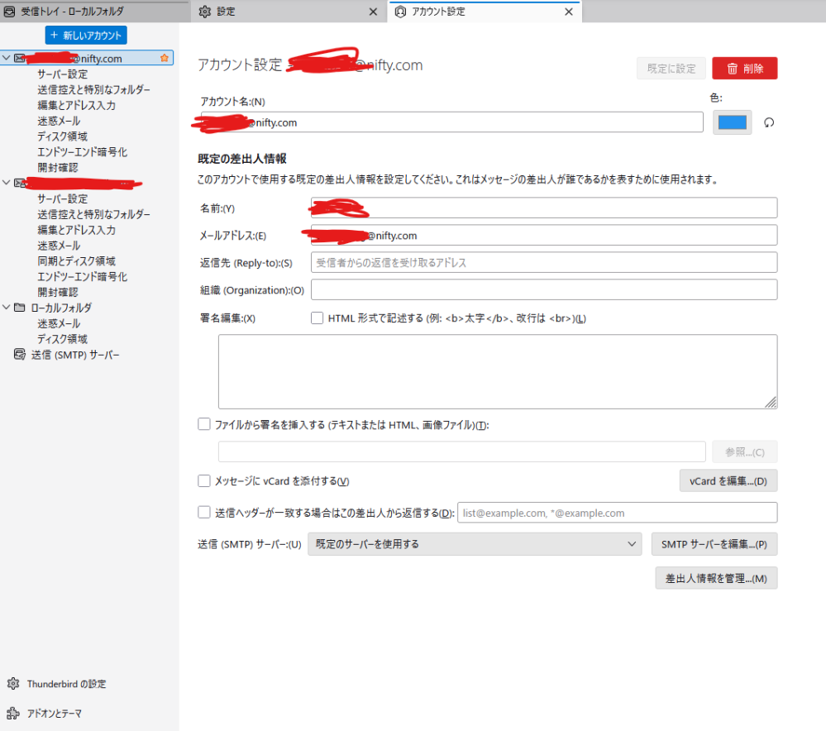Open 差出人情報を管理 button
This screenshot has height=731, width=826.
coord(716,578)
